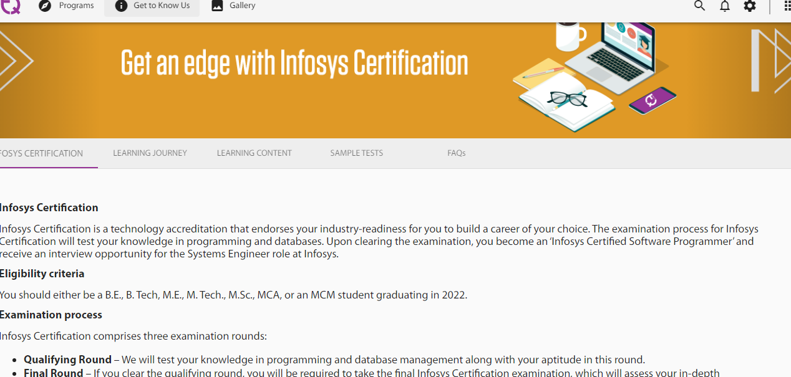791x377 pixels.
Task: Switch to the Sample Tests tab
Action: point(357,153)
